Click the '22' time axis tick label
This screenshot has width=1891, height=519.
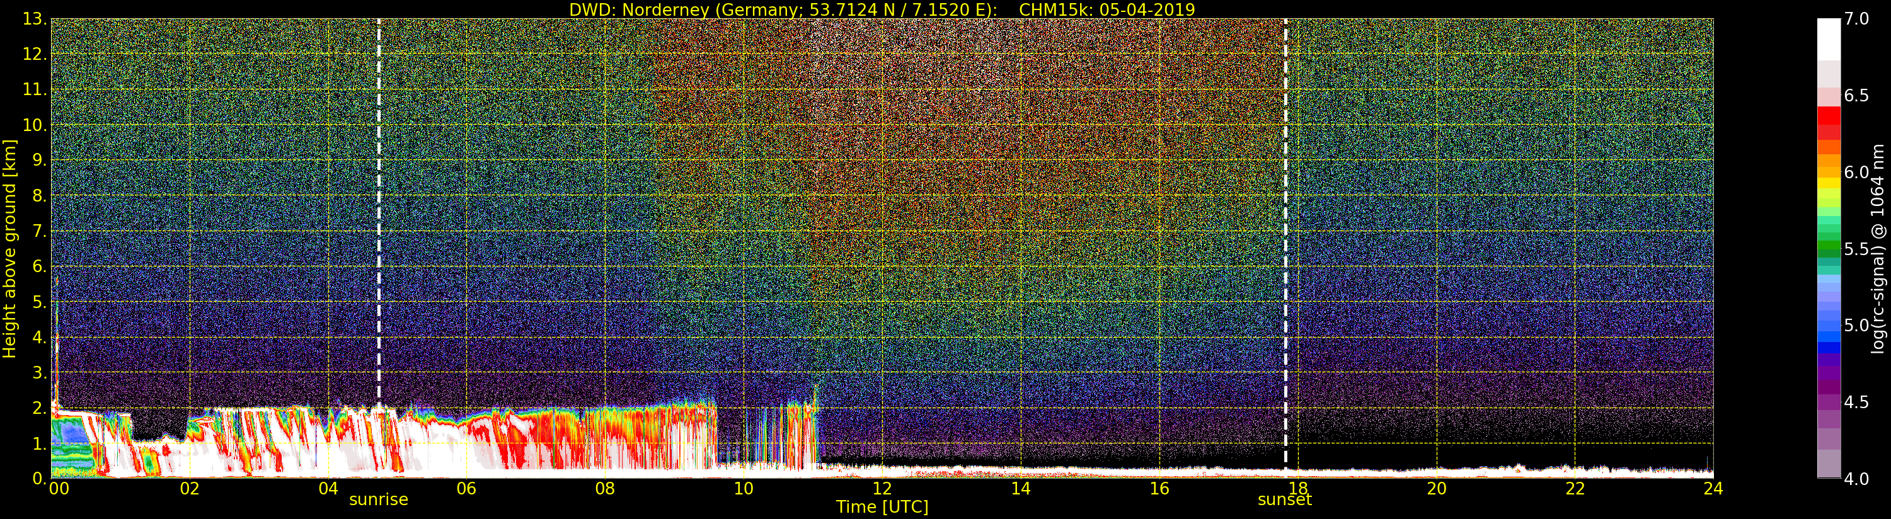(x=1575, y=488)
